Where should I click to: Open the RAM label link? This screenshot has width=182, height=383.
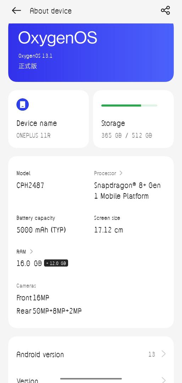pyautogui.click(x=21, y=251)
